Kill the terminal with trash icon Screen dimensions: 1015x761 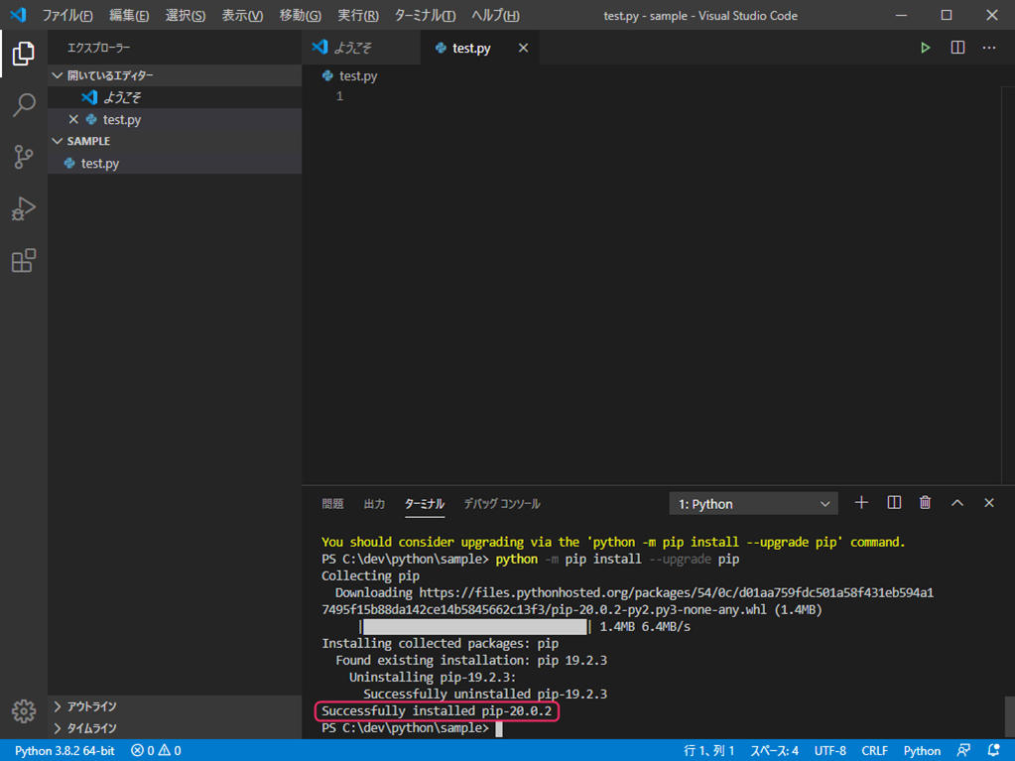(x=925, y=503)
